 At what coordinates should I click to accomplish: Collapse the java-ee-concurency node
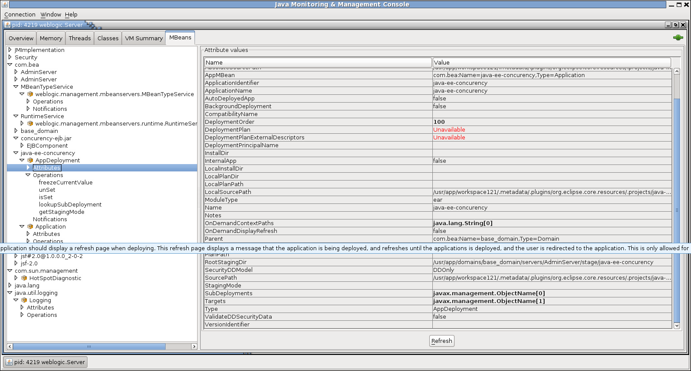click(x=16, y=153)
